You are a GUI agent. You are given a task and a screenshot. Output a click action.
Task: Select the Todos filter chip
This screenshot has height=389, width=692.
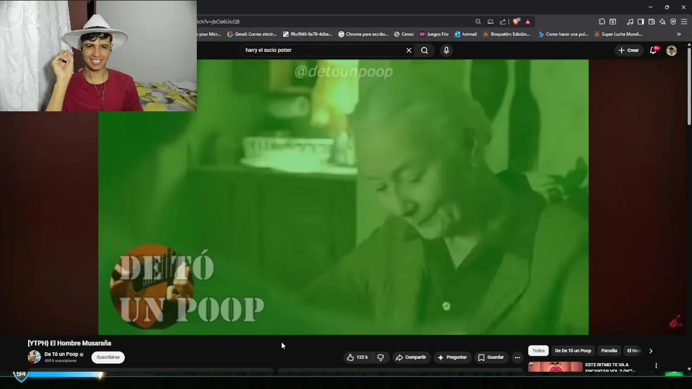click(x=538, y=351)
